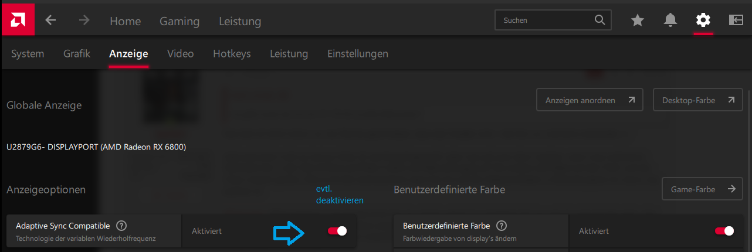Disable the Adaptive Sync Compatible toggle
Viewport: 752px width, 252px height.
tap(337, 231)
